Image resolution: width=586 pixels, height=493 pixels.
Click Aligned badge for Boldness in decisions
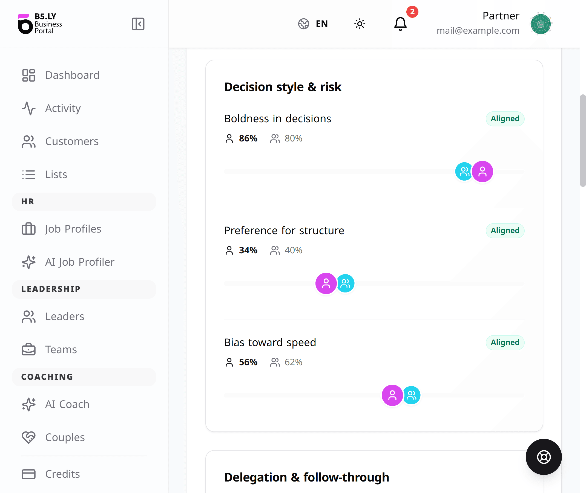coord(505,119)
